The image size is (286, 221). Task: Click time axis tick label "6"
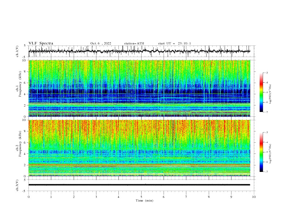tap(164, 197)
